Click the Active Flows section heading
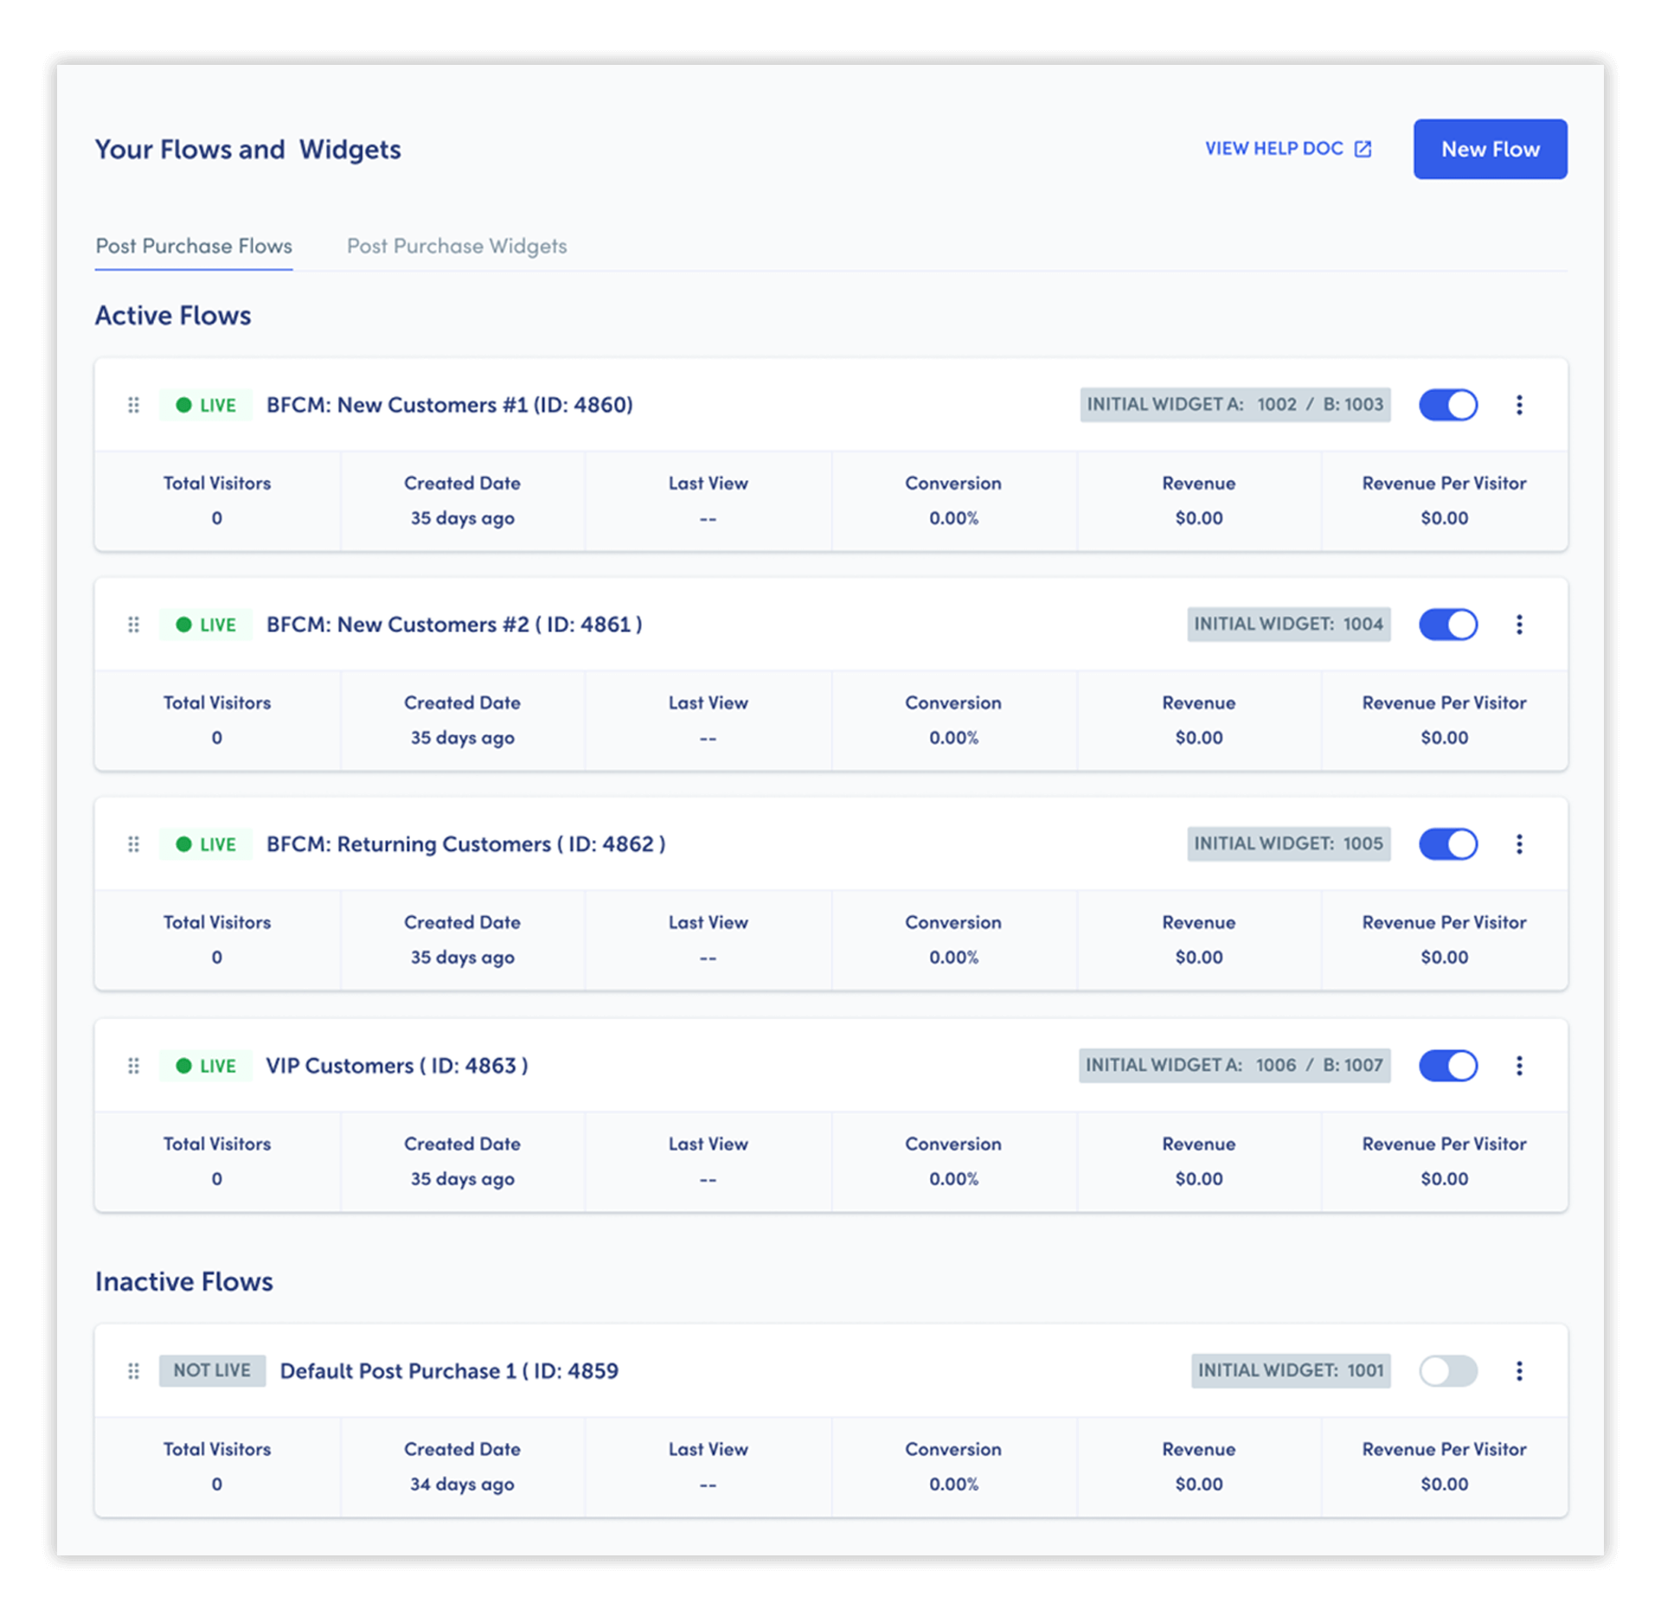Image resolution: width=1661 pixels, height=1622 pixels. click(x=173, y=316)
